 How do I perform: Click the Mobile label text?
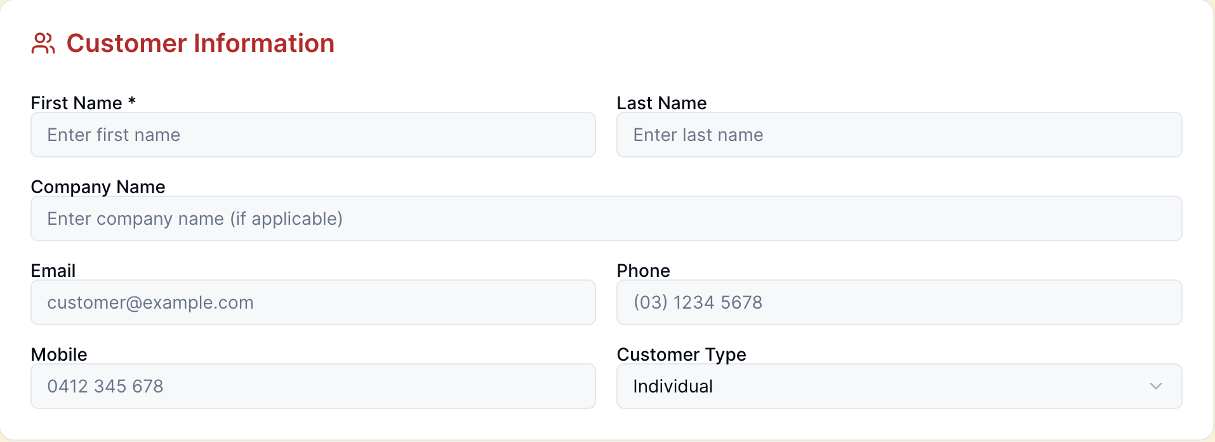[59, 354]
